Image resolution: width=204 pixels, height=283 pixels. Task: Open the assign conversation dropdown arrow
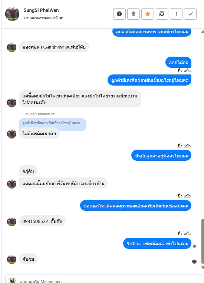(x=61, y=18)
